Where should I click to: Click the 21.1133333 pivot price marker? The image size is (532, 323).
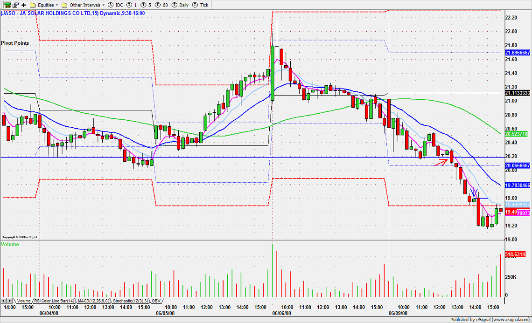pyautogui.click(x=518, y=93)
